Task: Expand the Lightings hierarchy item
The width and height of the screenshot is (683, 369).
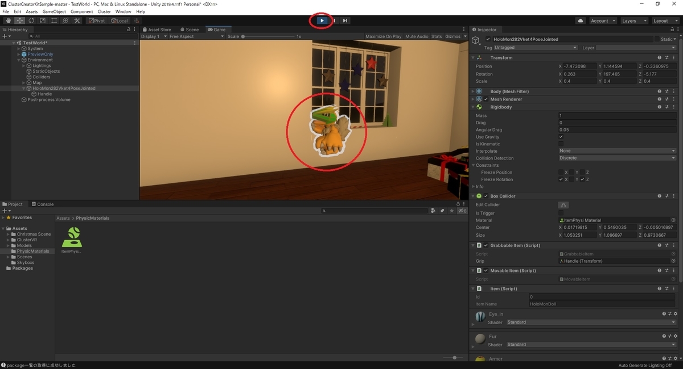Action: click(x=24, y=66)
